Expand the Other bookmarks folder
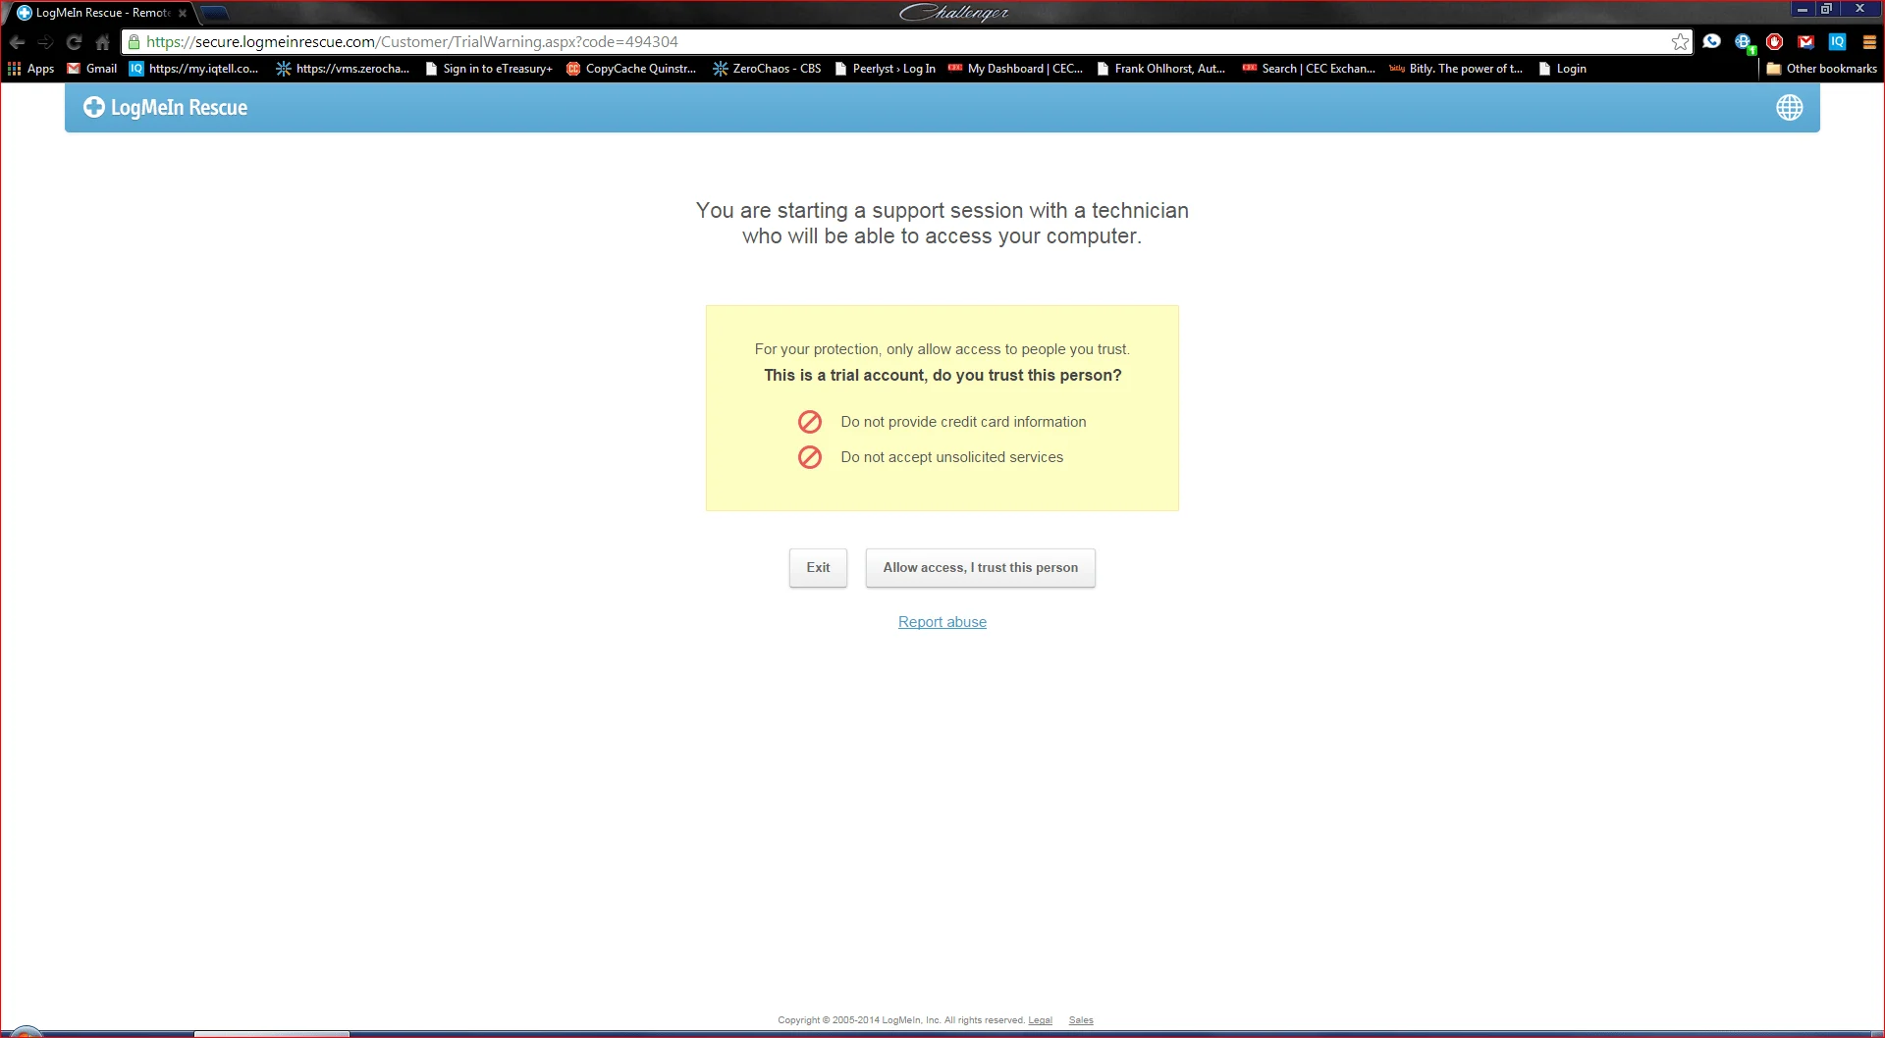The height and width of the screenshot is (1038, 1885). coord(1821,69)
